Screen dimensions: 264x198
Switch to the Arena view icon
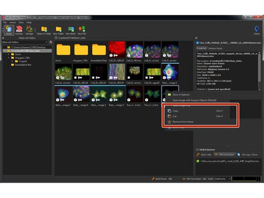[9, 30]
